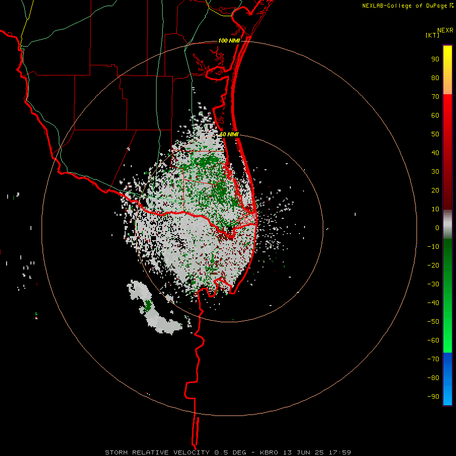Click the -10 scale value

click(x=433, y=247)
